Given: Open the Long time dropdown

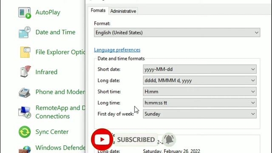Looking at the screenshot, I should click(200, 103).
